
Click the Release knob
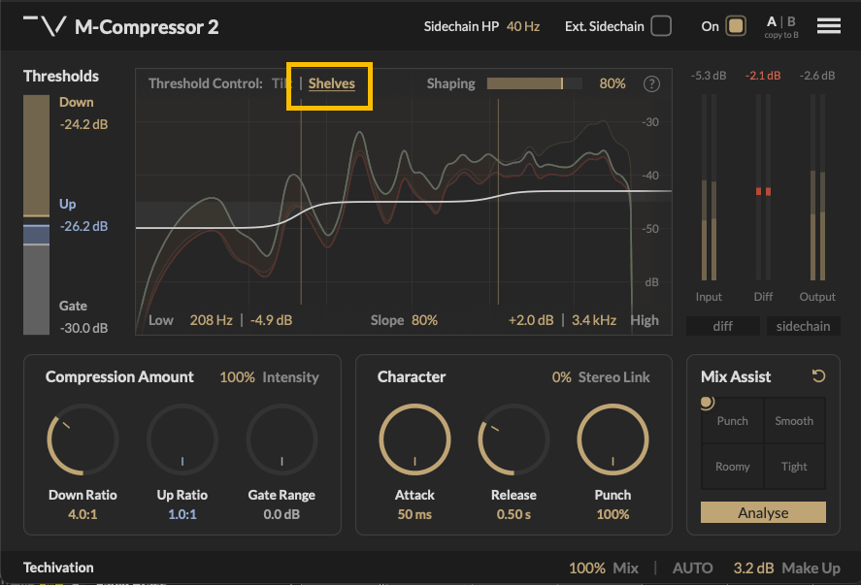[513, 439]
